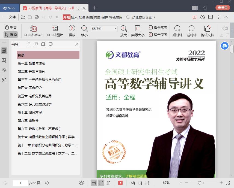Open the share/export icon
The width and height of the screenshot is (234, 188).
point(195,17)
